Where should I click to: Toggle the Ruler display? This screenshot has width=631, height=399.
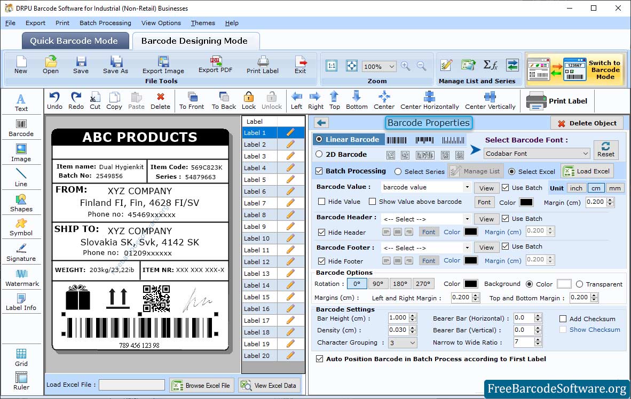(21, 381)
